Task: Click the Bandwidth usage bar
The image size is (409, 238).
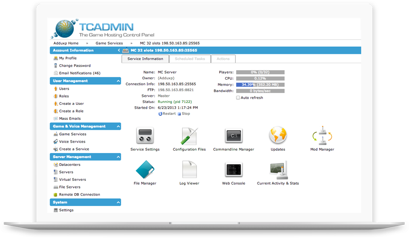Action: 260,91
